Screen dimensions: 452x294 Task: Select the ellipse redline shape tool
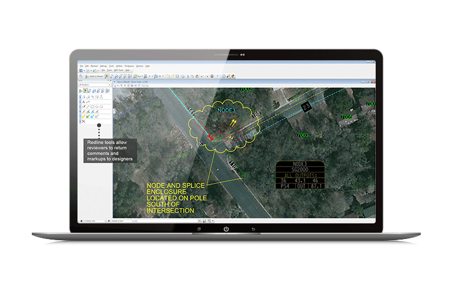point(101,106)
